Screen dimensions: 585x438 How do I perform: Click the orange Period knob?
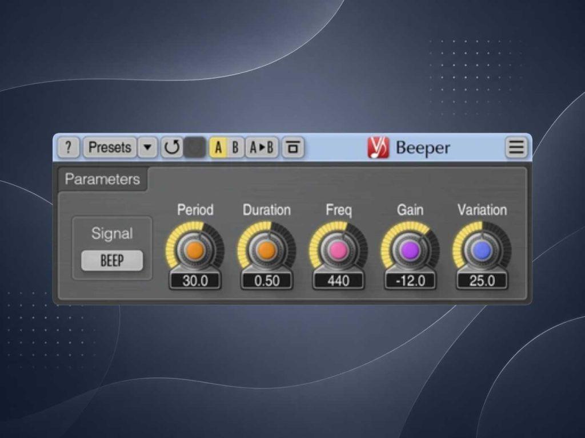pyautogui.click(x=195, y=250)
